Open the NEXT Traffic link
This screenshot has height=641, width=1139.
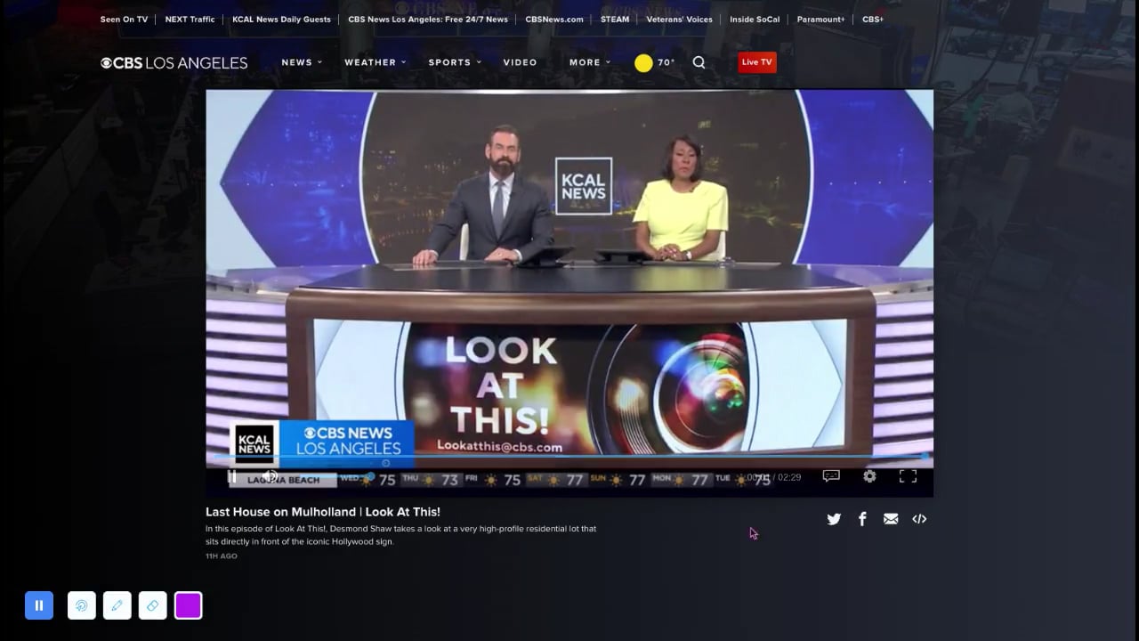[x=190, y=20]
